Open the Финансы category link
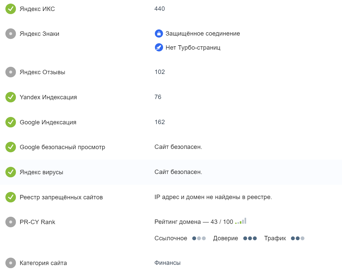The width and height of the screenshot is (342, 273). [167, 263]
